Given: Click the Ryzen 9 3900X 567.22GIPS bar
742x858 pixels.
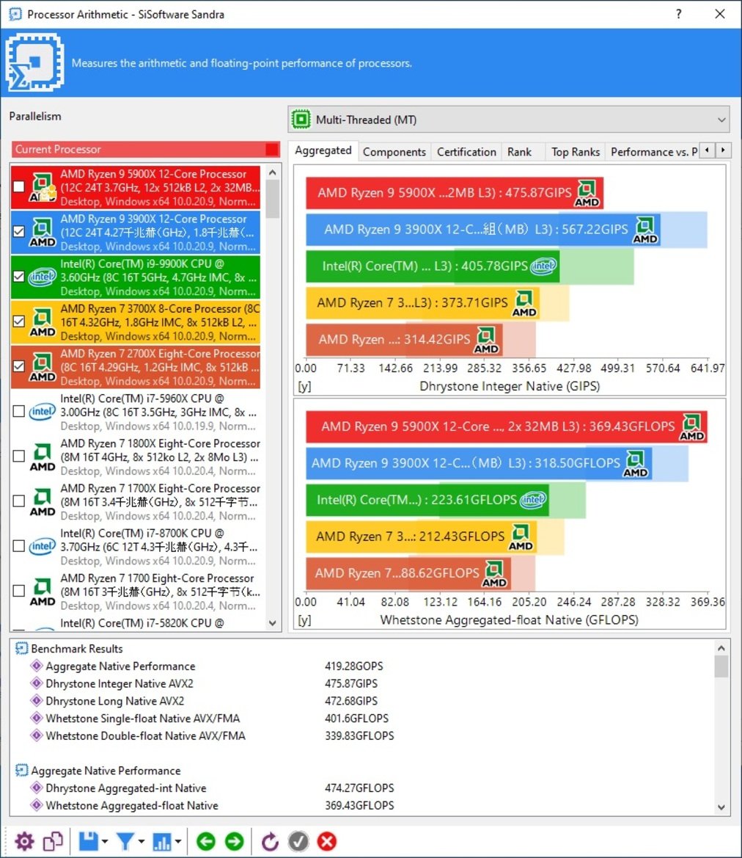Looking at the screenshot, I should click(x=483, y=229).
